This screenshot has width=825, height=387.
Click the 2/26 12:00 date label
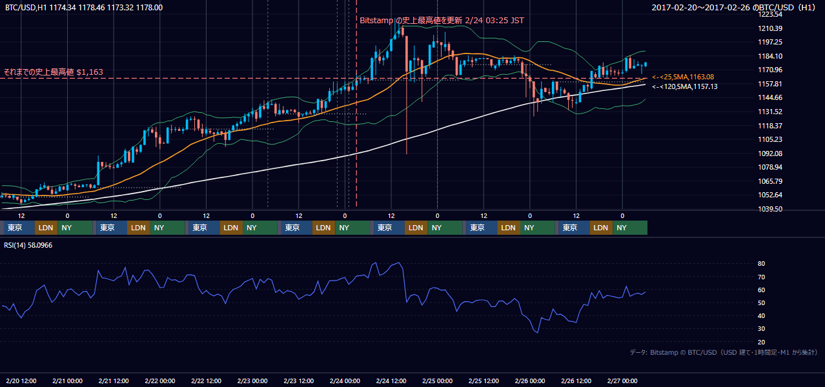click(x=576, y=381)
